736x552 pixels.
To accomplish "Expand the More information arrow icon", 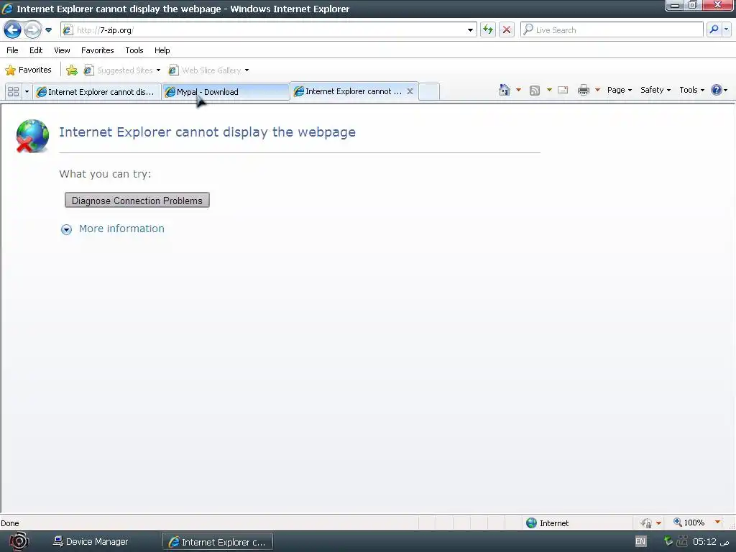I will [66, 229].
